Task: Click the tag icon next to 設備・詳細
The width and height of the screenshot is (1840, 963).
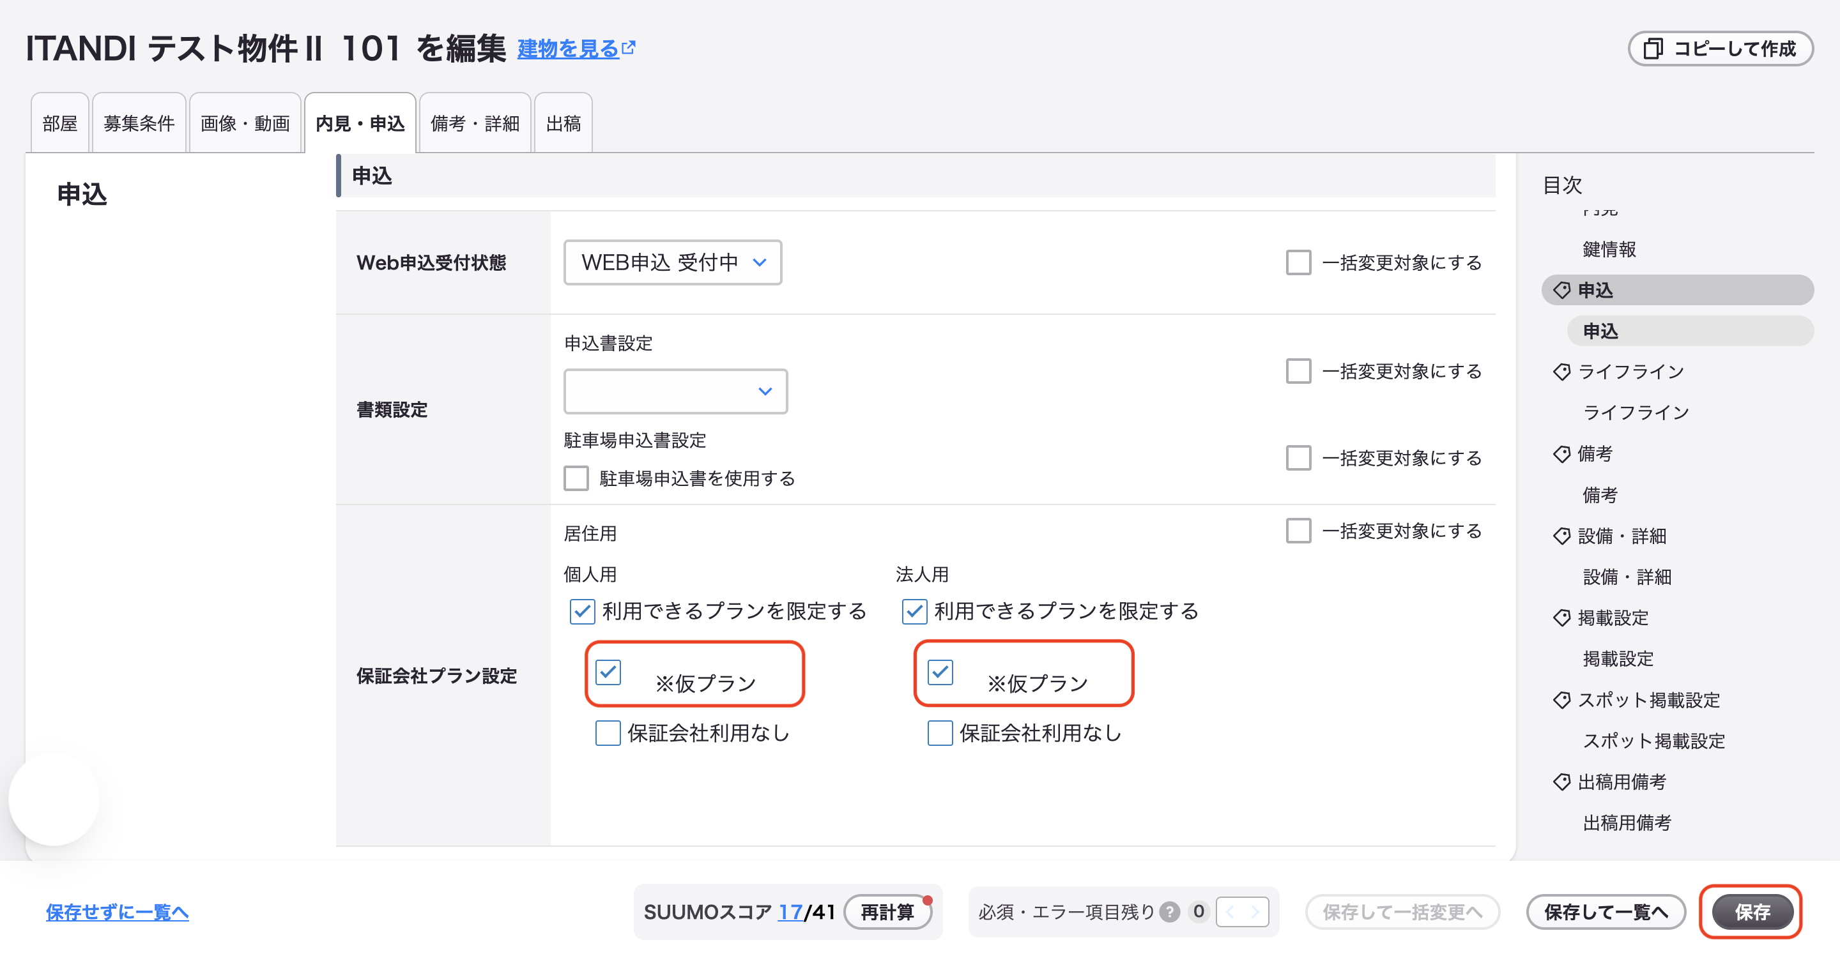Action: click(x=1561, y=536)
